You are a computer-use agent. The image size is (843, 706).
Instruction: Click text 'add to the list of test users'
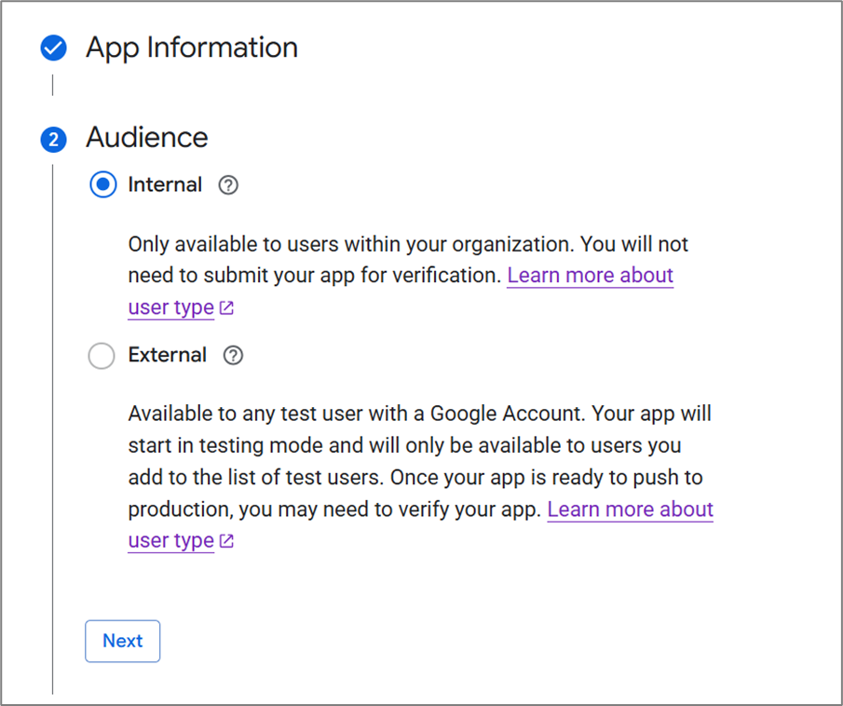coord(255,478)
